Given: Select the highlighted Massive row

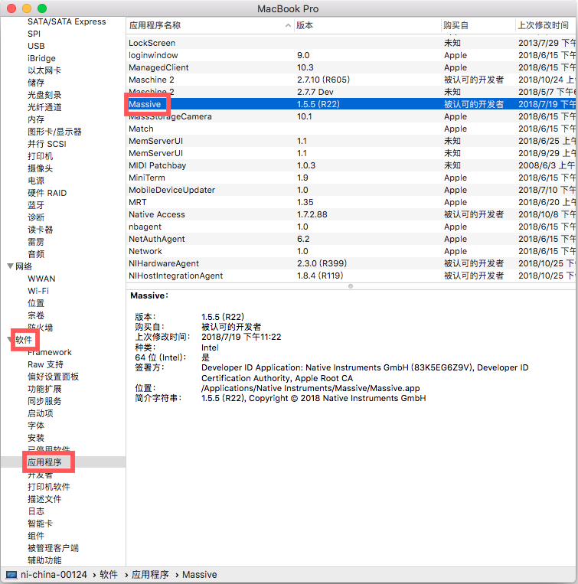Looking at the screenshot, I should click(x=351, y=104).
